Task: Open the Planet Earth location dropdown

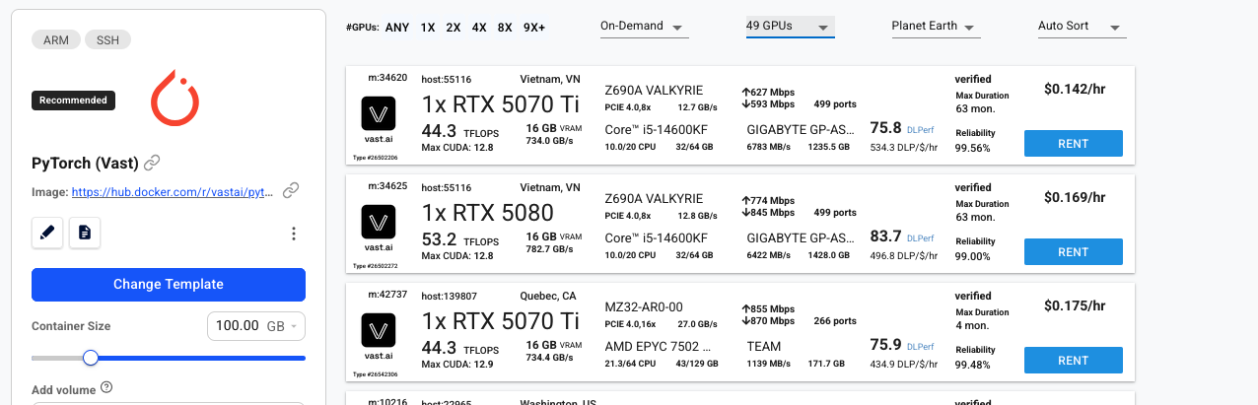Action: pos(935,27)
